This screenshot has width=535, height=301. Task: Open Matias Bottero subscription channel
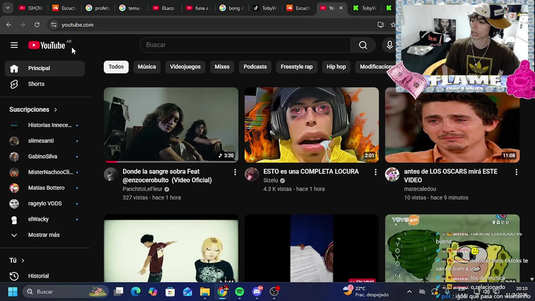point(45,188)
